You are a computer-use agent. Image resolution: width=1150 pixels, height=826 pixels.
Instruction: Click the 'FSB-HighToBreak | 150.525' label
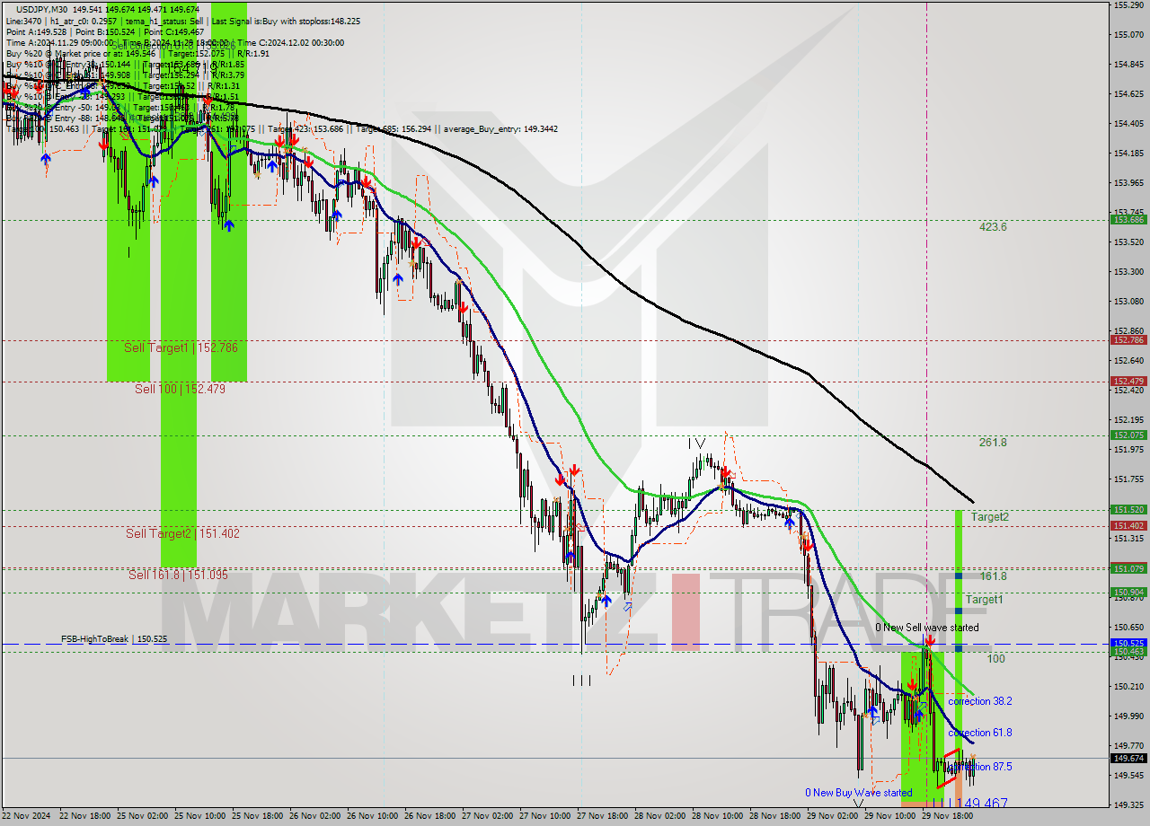pyautogui.click(x=114, y=639)
